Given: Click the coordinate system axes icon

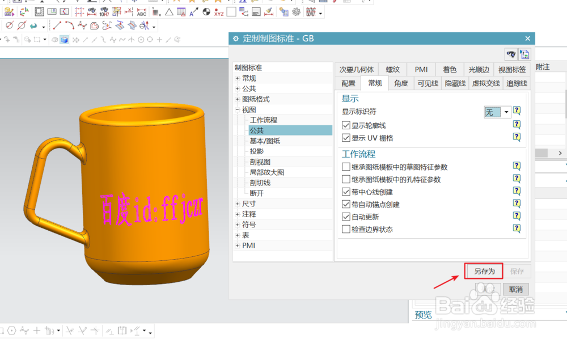Looking at the screenshot, I should pyautogui.click(x=24, y=12).
